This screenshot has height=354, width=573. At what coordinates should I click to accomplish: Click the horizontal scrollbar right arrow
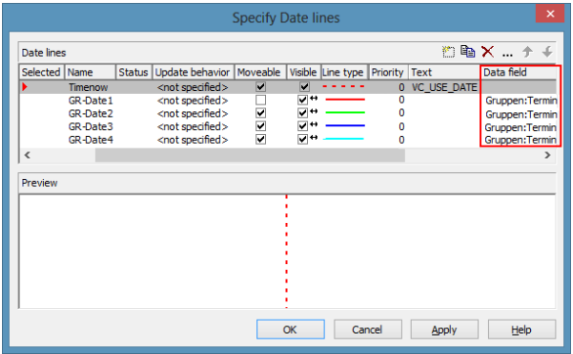(x=547, y=155)
